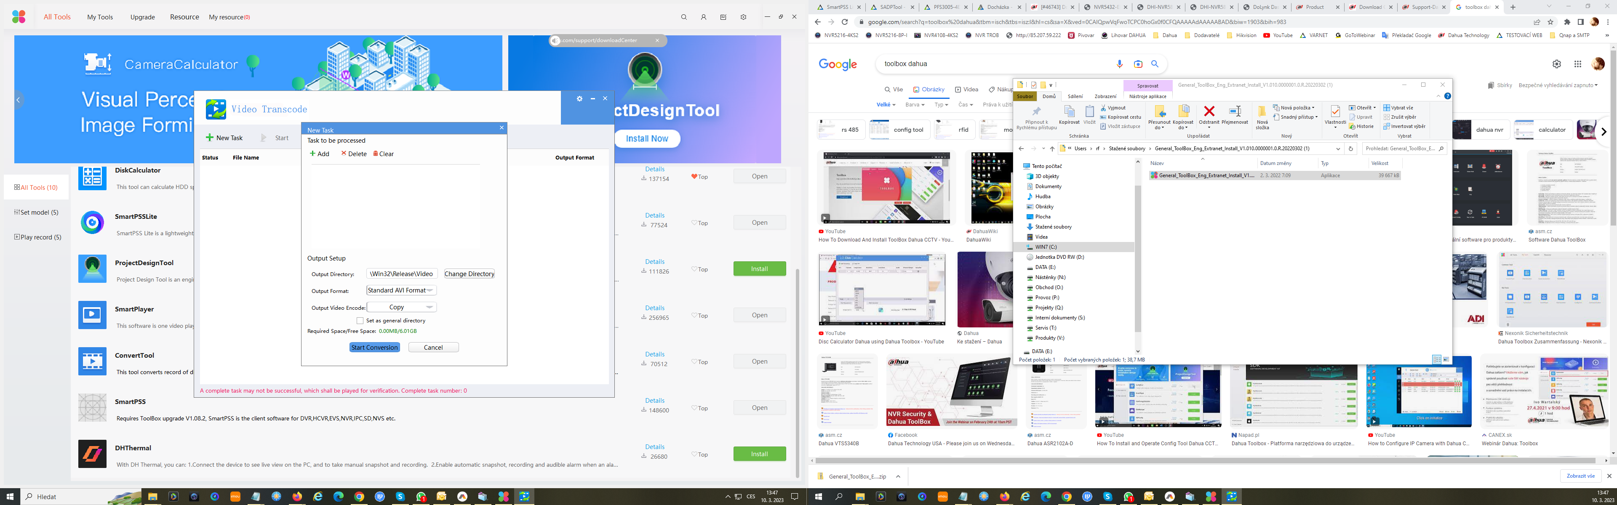This screenshot has height=505, width=1617.
Task: Open Upgrade tab in ToolBox
Action: 142,17
